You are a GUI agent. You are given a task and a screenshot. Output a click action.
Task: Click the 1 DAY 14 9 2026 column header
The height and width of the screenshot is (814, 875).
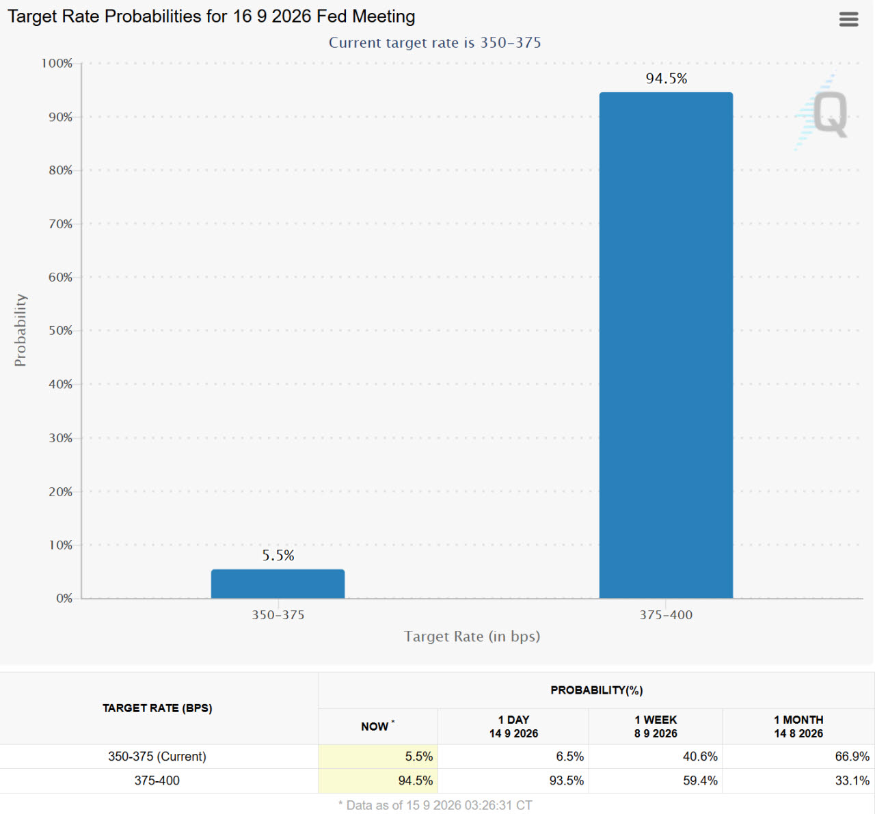click(x=513, y=727)
